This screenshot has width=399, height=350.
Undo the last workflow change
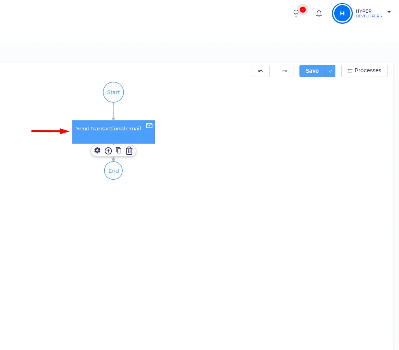coord(261,71)
